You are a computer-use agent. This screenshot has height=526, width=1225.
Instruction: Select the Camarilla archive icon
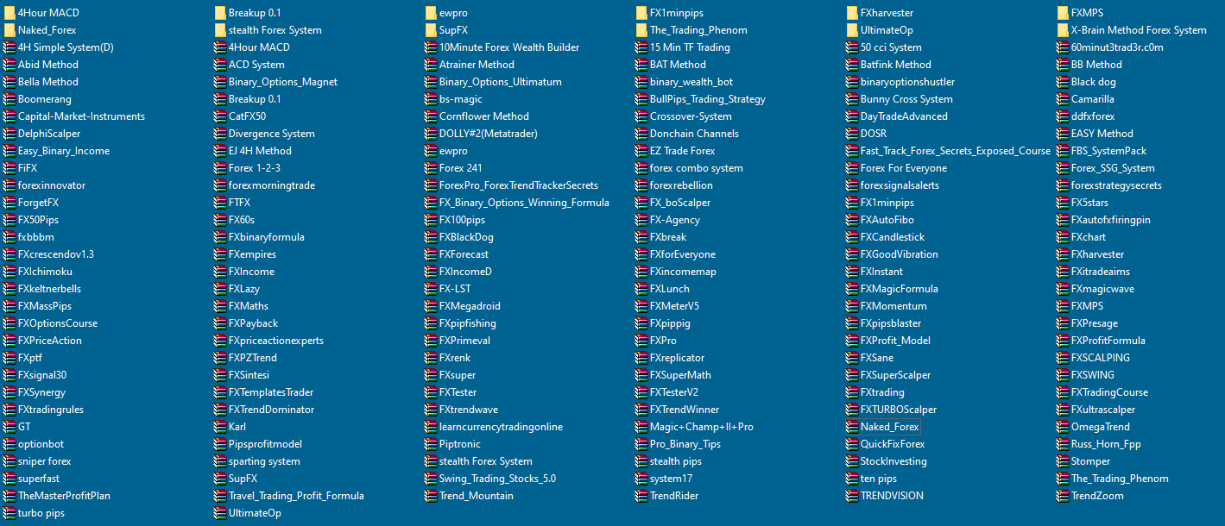coord(1063,99)
